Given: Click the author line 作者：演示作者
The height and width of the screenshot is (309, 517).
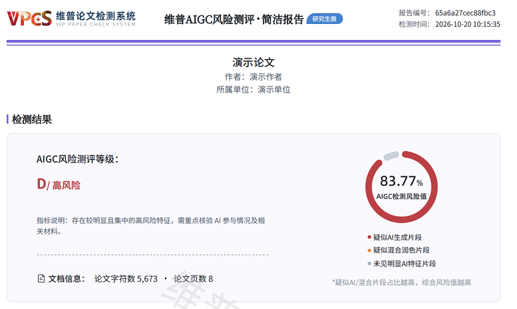Looking at the screenshot, I should click(254, 77).
